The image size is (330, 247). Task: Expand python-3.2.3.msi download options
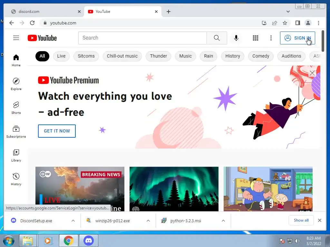tap(223, 221)
